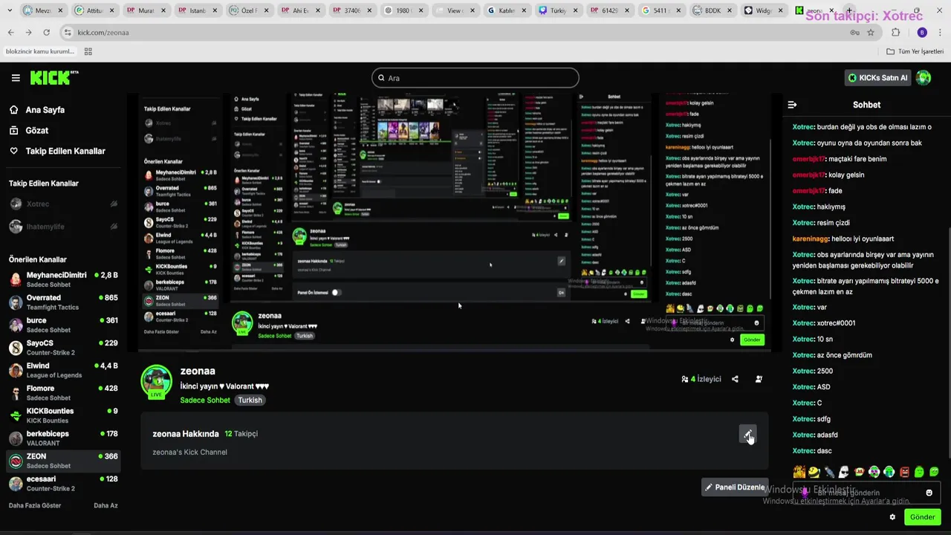Image resolution: width=951 pixels, height=535 pixels.
Task: Click the pencil icon in zeonaa Hakkında
Action: point(747,434)
